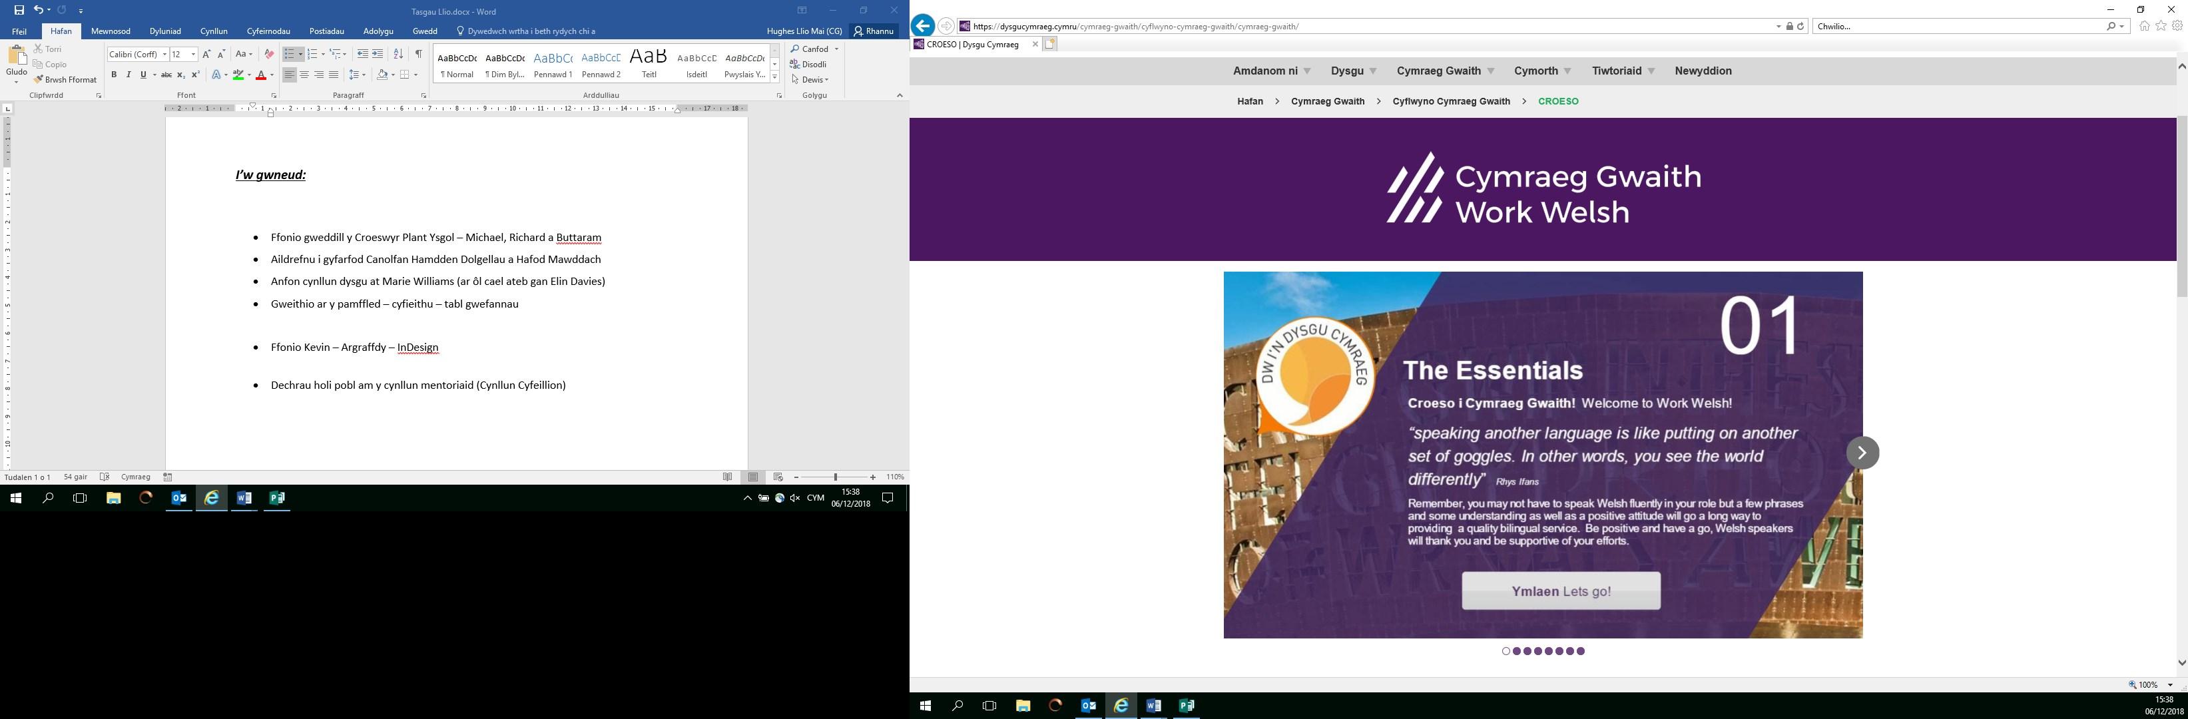Apply strikethrough formatting
2188x719 pixels.
tap(166, 75)
